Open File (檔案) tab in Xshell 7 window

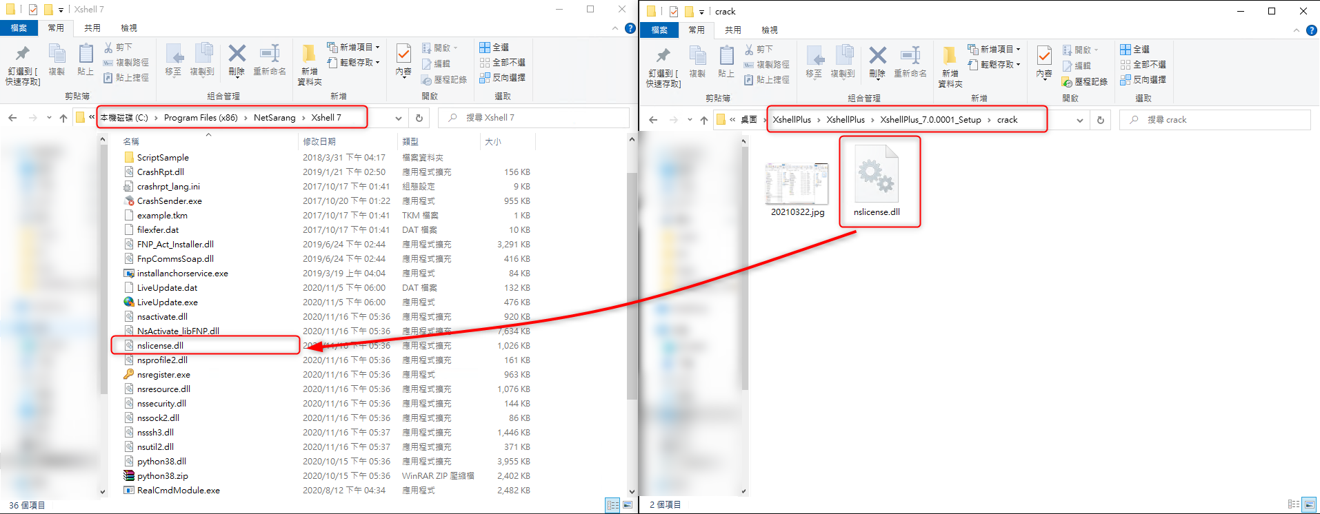coord(19,28)
